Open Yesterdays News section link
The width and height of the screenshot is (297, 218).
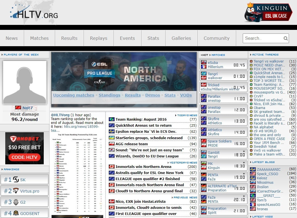(x=183, y=163)
